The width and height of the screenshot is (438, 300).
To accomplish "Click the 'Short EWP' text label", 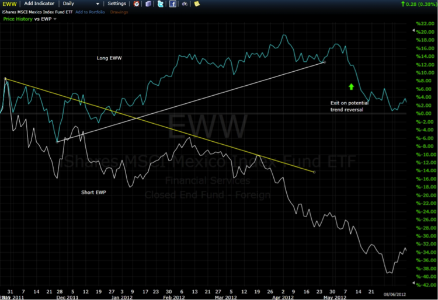I will click(92, 191).
